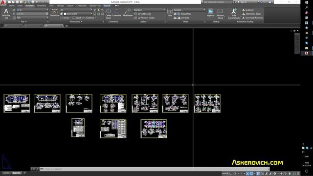Select the rightmost drawing sheet in the bottom row

[154, 129]
